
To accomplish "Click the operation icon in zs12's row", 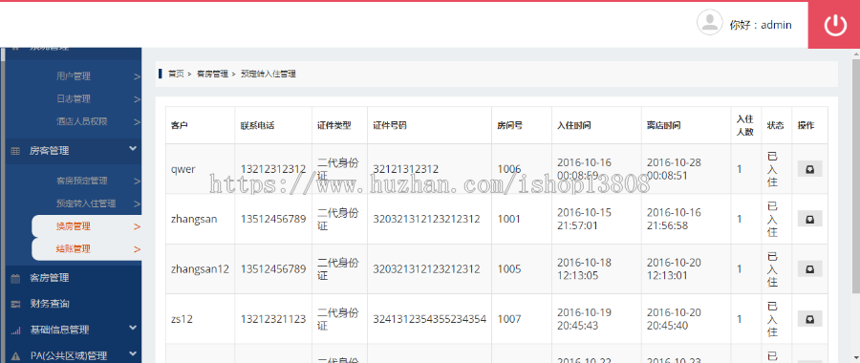I will 809,319.
